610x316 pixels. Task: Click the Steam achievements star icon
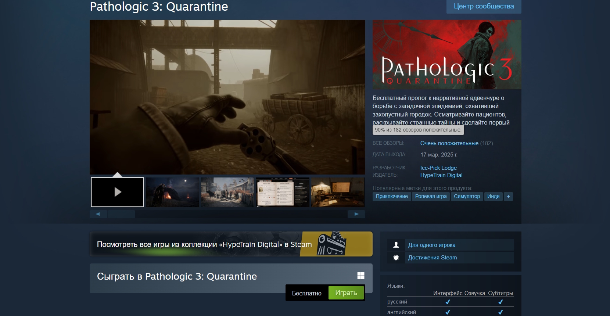pyautogui.click(x=396, y=258)
